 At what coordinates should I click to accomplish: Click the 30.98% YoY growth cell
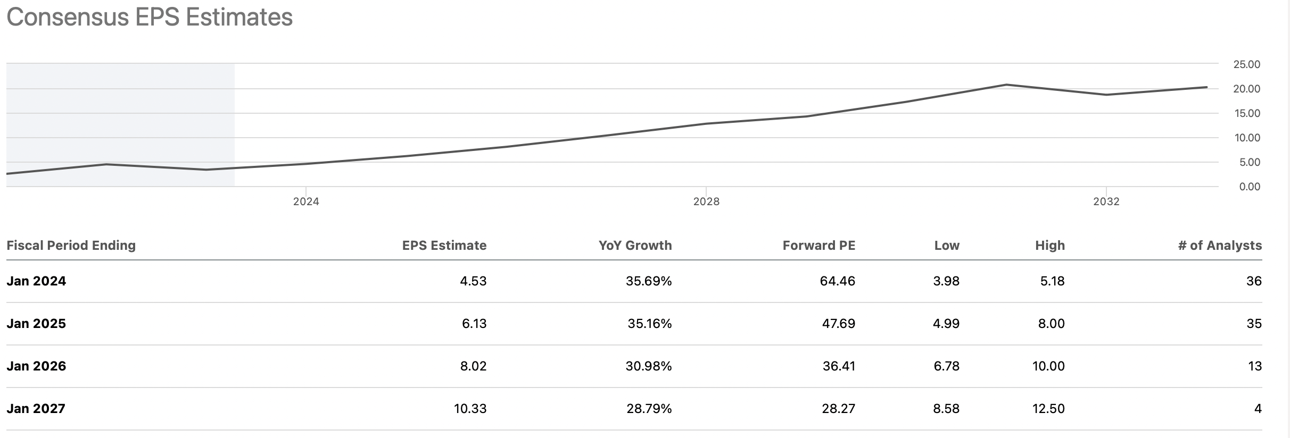(648, 366)
